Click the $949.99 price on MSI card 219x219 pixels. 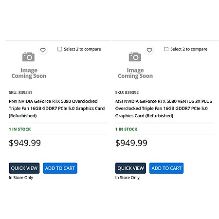point(131,143)
